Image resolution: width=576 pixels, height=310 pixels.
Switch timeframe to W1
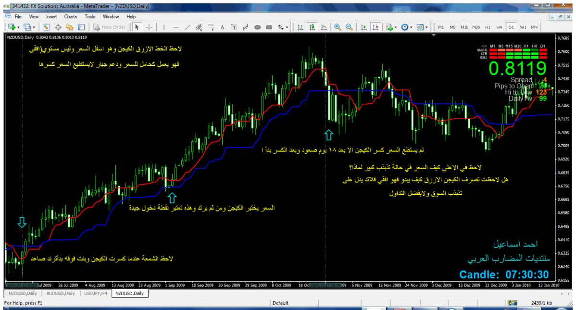[x=523, y=27]
